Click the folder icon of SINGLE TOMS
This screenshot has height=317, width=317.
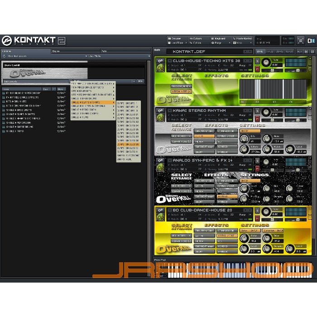[4, 131]
